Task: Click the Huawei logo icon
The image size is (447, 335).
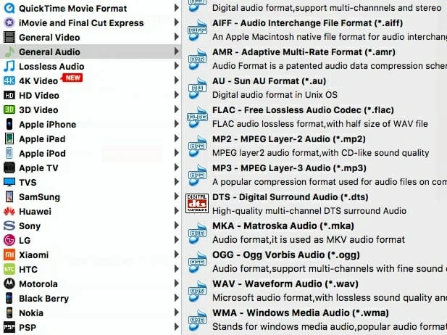Action: pos(9,212)
